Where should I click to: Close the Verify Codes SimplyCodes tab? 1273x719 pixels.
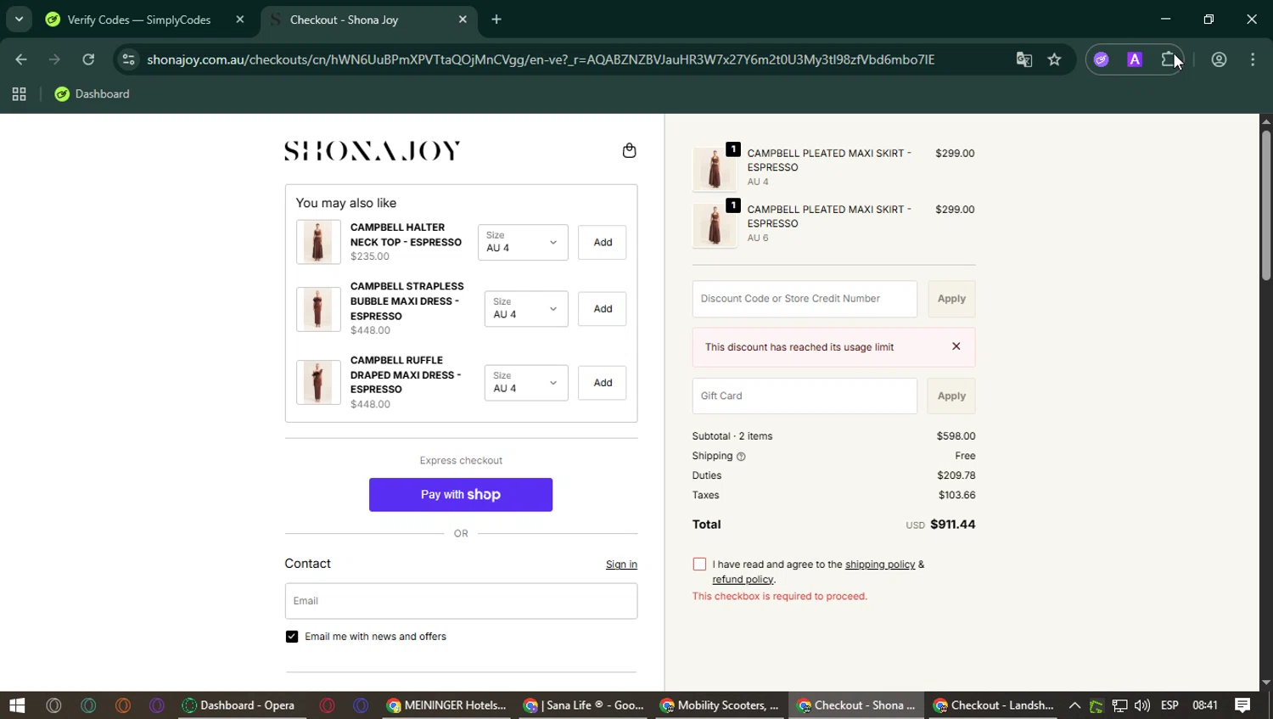point(240,20)
